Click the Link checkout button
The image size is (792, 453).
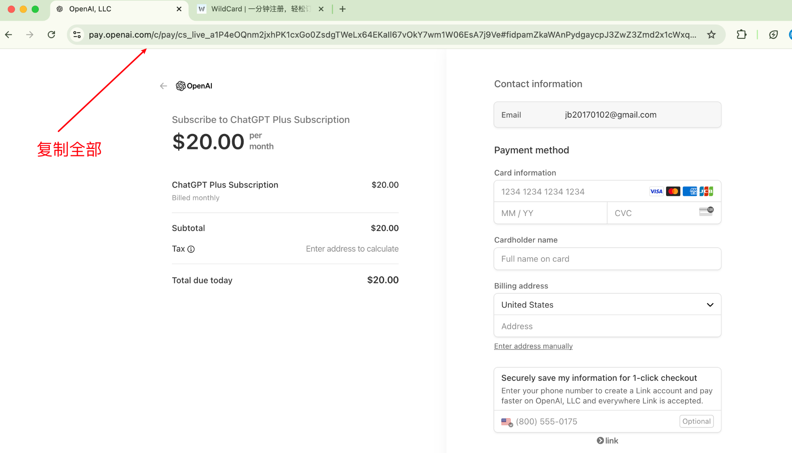pyautogui.click(x=608, y=440)
